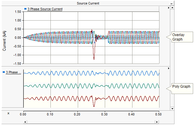Image resolution: width=194 pixels, height=125 pixels.
Task: Click the Poly Graph callout label
Action: (x=181, y=87)
